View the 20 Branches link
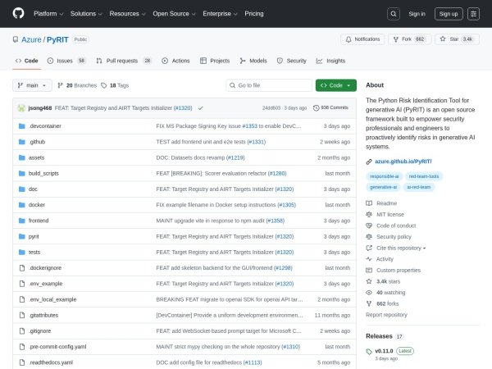 [x=77, y=85]
